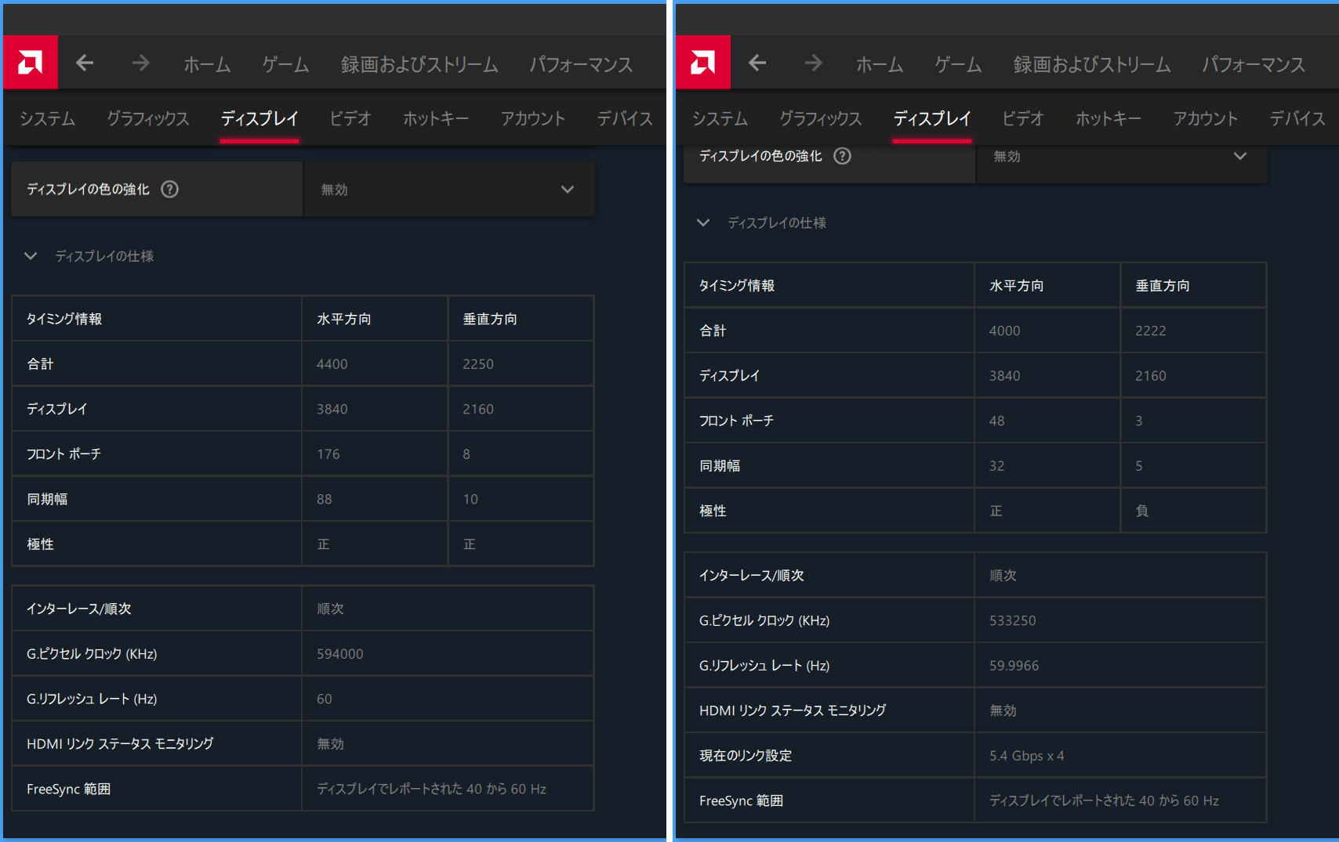Open the 無効 dropdown in right window
1339x842 pixels.
click(x=1122, y=157)
